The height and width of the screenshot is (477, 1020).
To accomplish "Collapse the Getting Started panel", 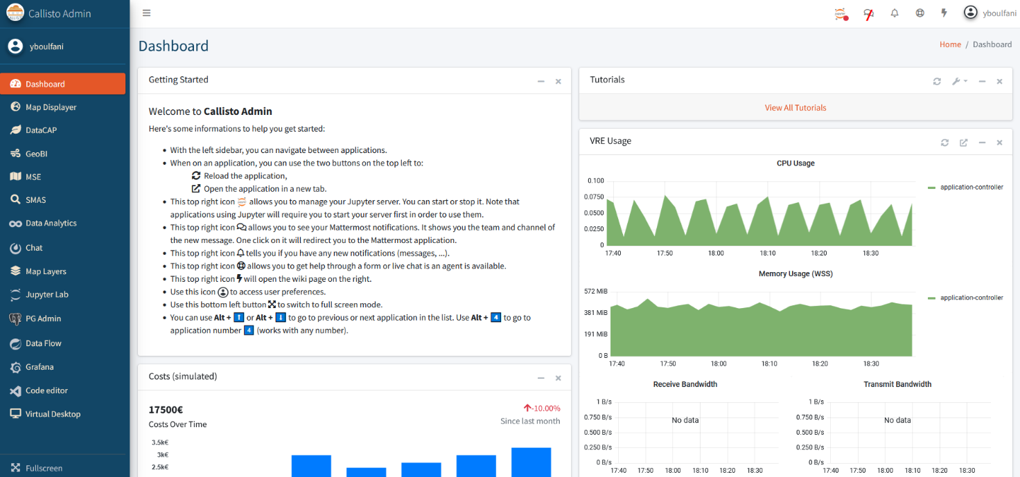I will click(540, 82).
